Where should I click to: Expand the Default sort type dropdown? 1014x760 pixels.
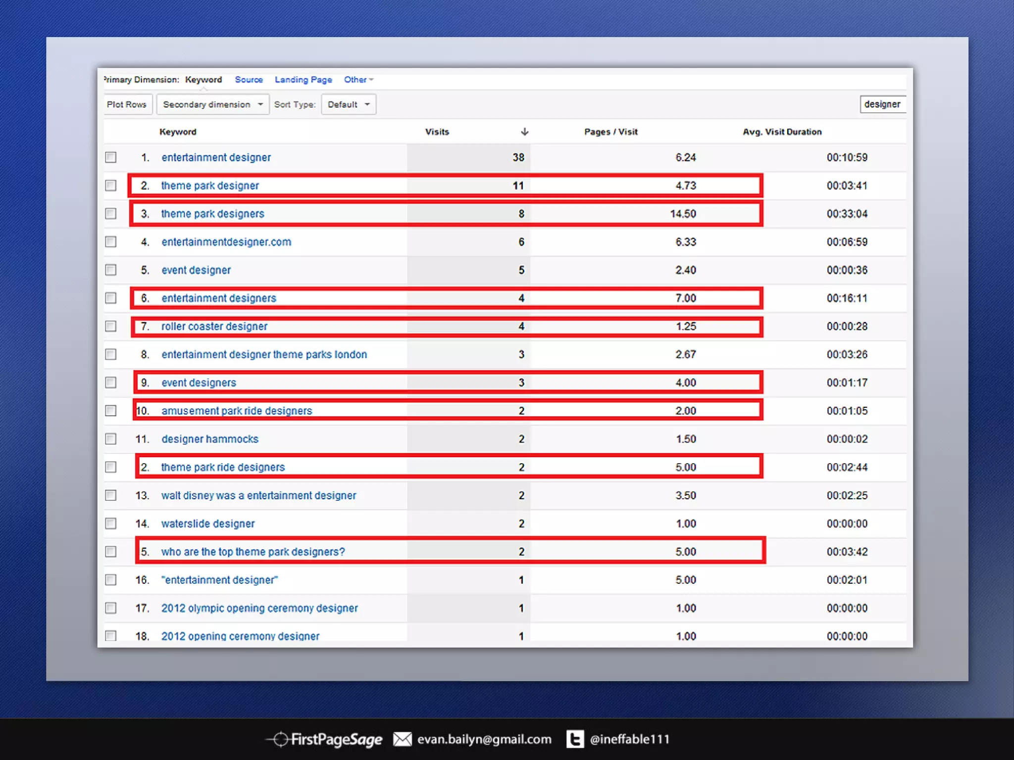point(349,104)
